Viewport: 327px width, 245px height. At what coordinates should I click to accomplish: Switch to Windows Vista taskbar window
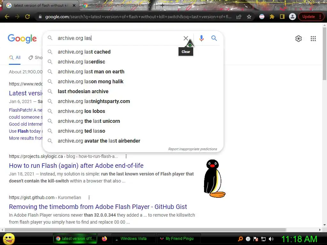point(134,239)
